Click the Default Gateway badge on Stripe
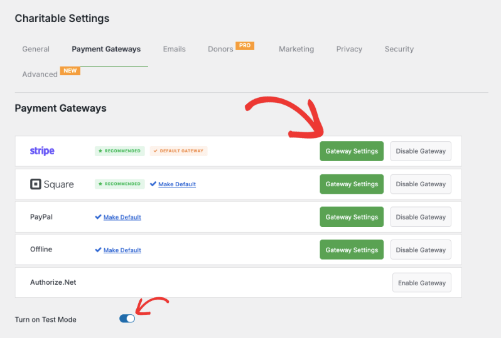This screenshot has height=338, width=501. point(178,151)
